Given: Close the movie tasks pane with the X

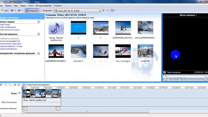Looking at the screenshot, I should click(x=41, y=18).
